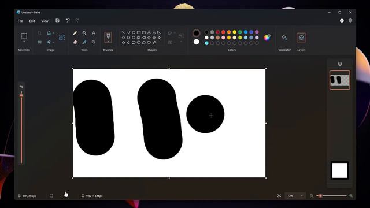
Task: Pick the purple color swatch
Action: (257, 32)
